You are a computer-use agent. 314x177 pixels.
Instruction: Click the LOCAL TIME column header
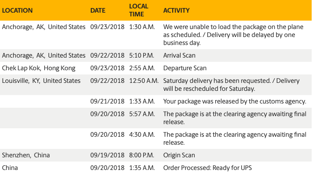139,10
